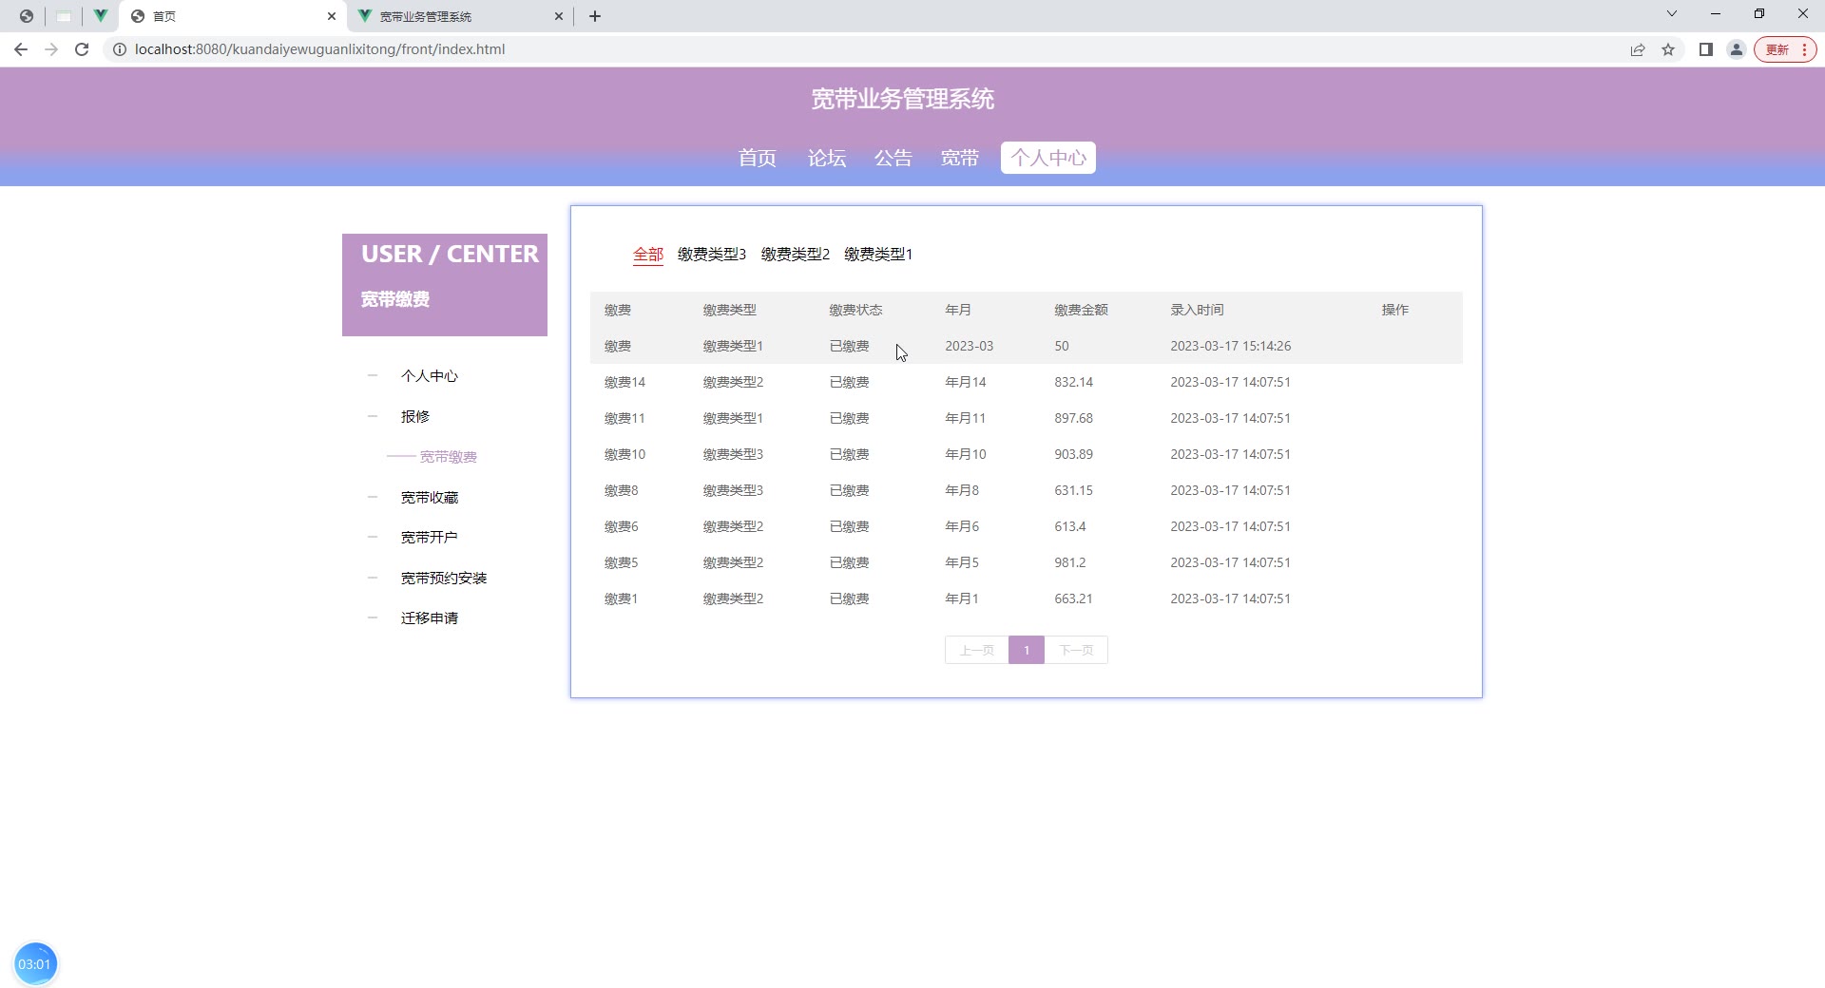Viewport: 1825px width, 988px height.
Task: Bookmark this page with star icon
Action: [x=1668, y=49]
